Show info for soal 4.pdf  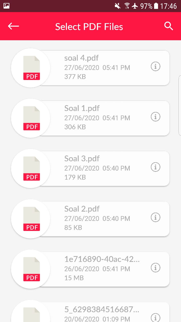(155, 67)
